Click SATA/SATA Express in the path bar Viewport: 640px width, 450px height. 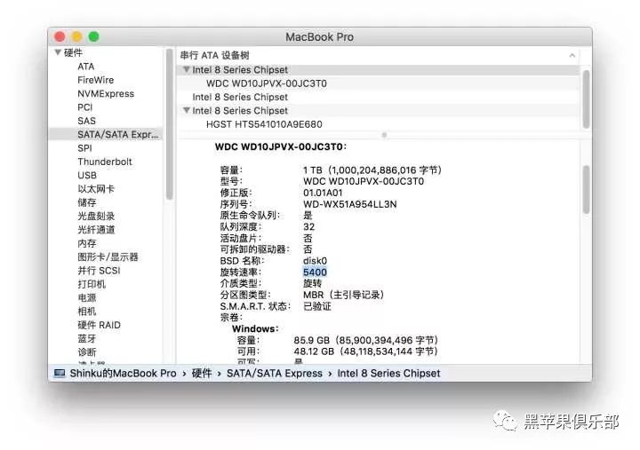point(275,374)
